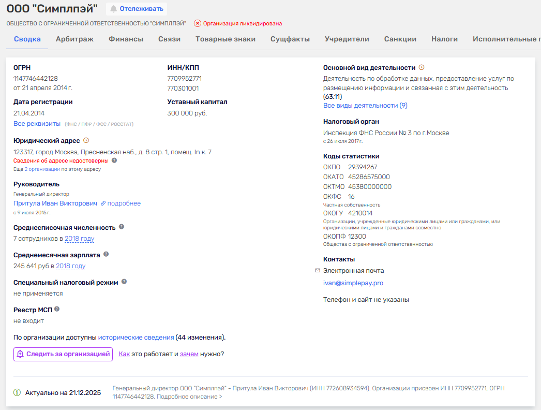
Task: Click the help icon next to Реестр МСП
Action: tap(57, 309)
